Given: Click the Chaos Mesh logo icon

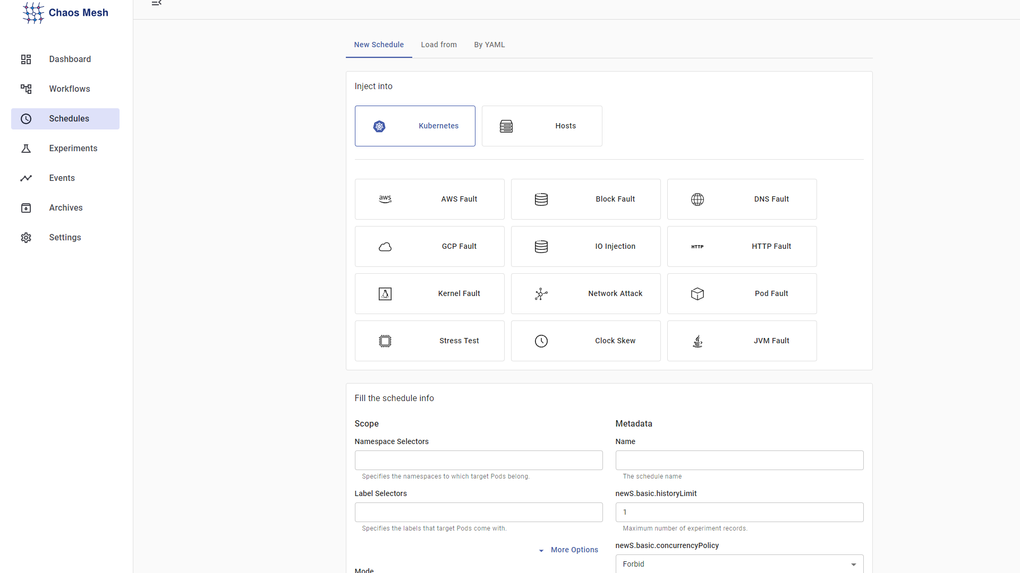Looking at the screenshot, I should (33, 13).
